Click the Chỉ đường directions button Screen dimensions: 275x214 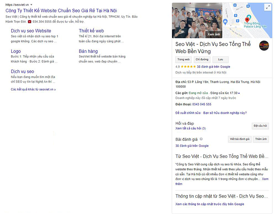202,59
